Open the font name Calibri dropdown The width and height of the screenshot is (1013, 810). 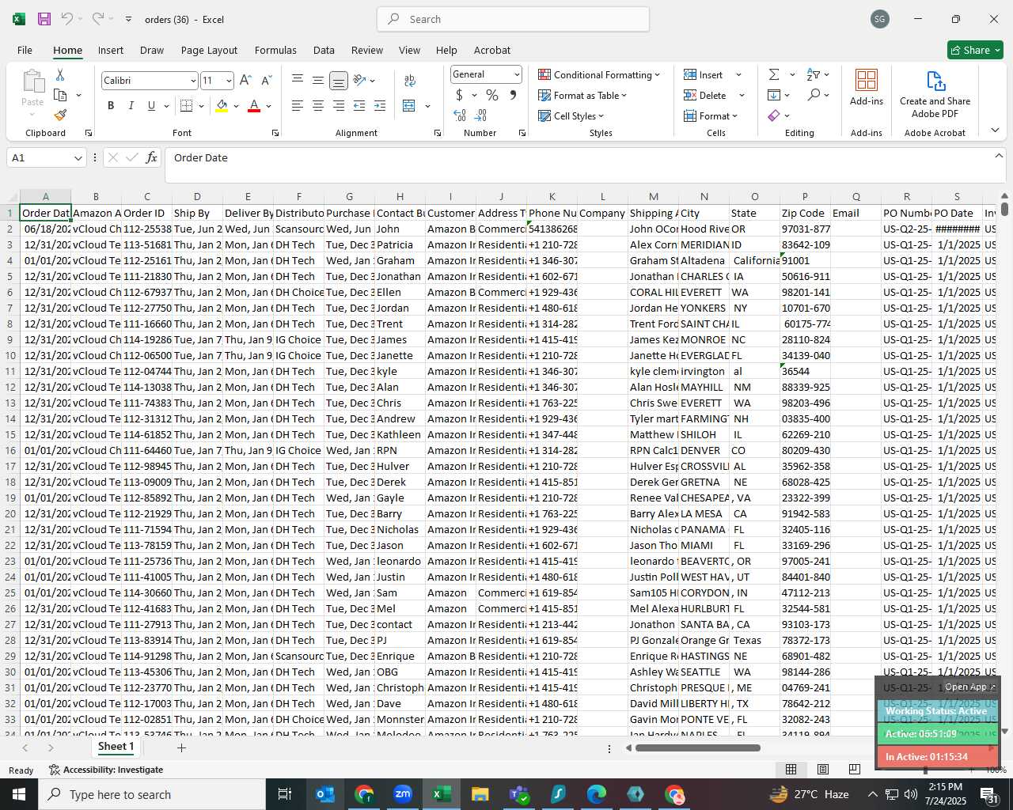pyautogui.click(x=192, y=81)
